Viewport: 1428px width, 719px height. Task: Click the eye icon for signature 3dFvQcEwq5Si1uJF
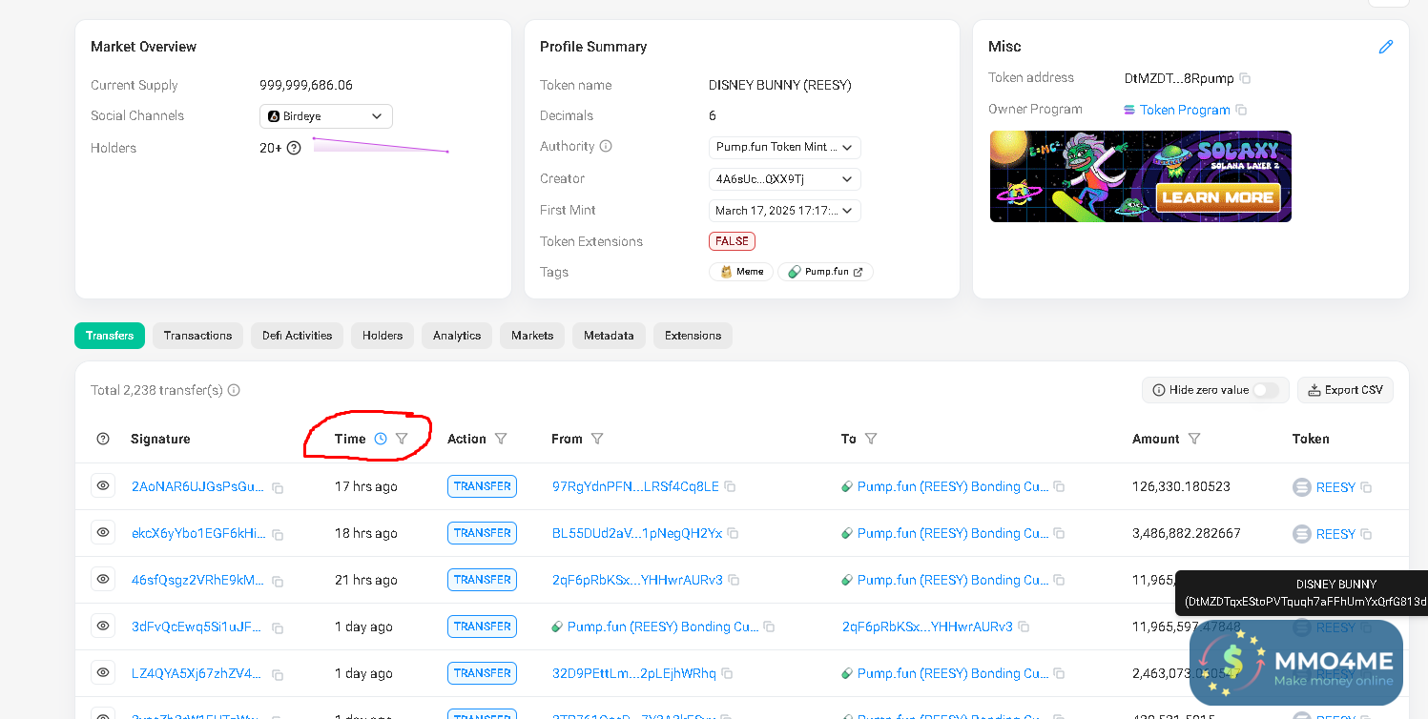coord(103,626)
